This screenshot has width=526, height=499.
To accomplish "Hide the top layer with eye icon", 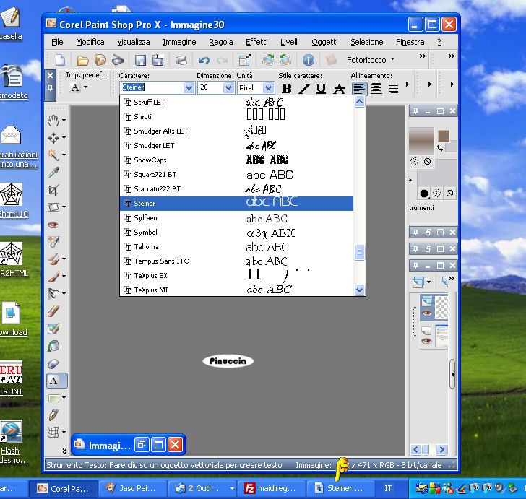I will coord(426,313).
